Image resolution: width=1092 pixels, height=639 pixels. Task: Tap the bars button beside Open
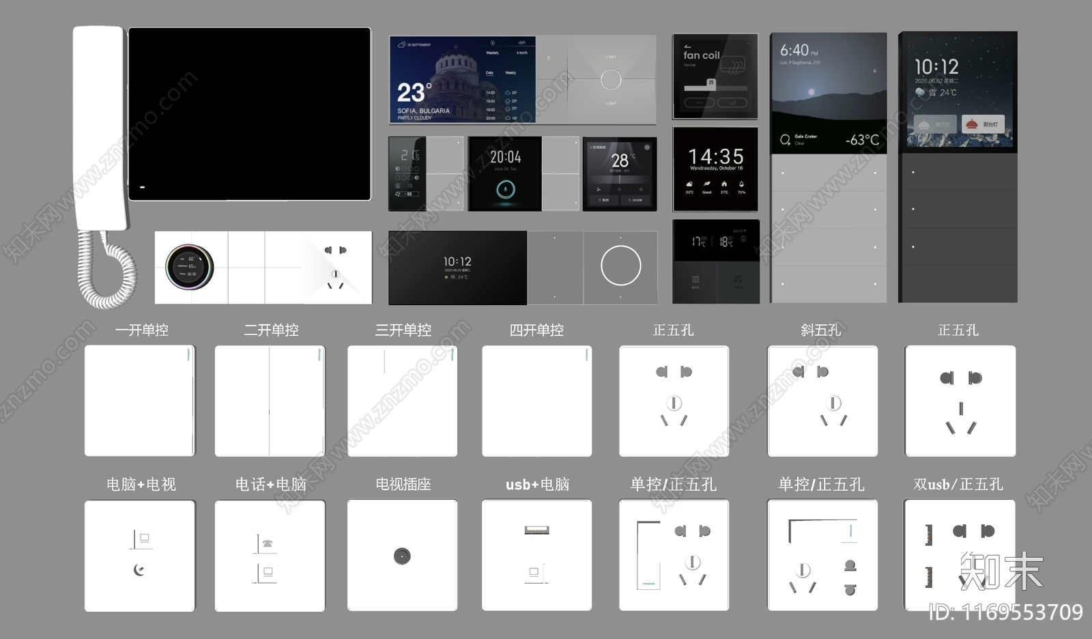point(732,102)
